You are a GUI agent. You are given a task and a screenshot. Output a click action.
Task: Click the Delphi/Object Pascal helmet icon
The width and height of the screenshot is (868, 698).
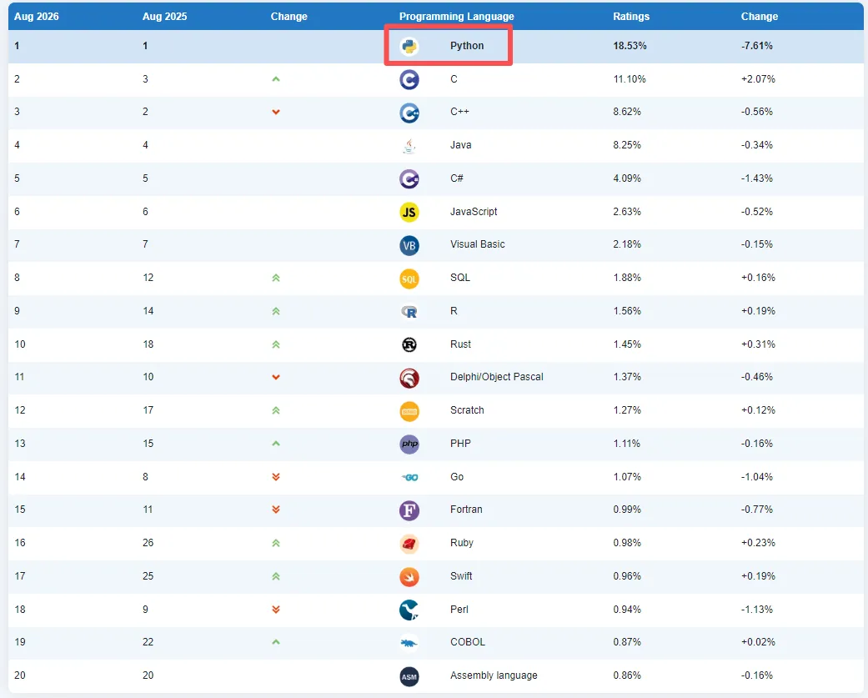coord(409,378)
